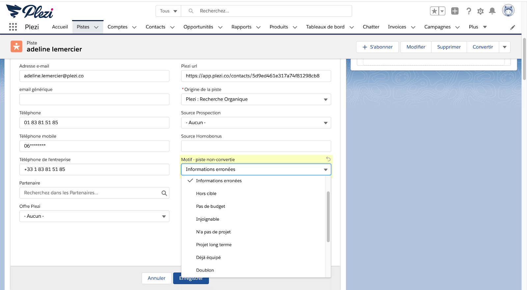527x290 pixels.
Task: Select N'a pas de projet option
Action: (253, 232)
